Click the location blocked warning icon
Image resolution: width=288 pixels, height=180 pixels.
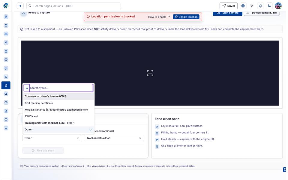[x=88, y=16]
